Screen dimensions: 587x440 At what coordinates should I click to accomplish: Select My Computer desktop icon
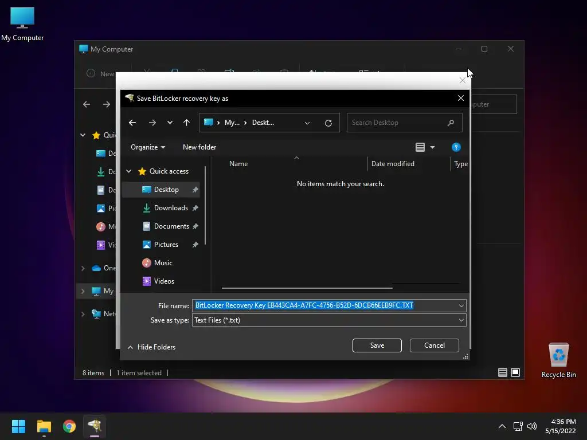22,24
